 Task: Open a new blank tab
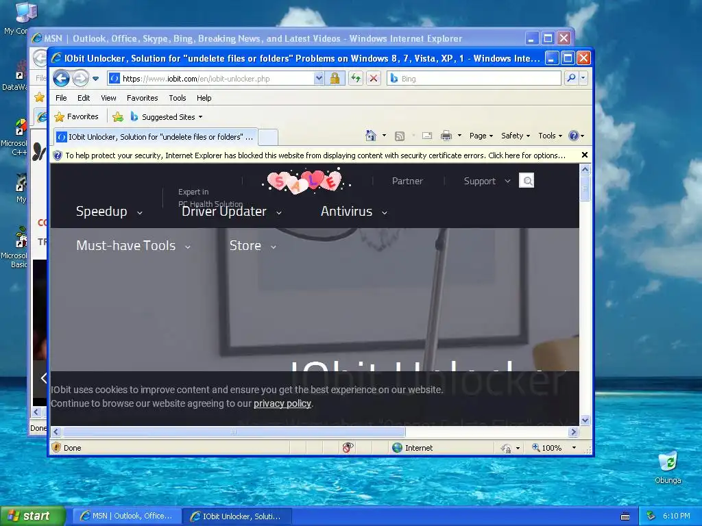click(x=268, y=137)
